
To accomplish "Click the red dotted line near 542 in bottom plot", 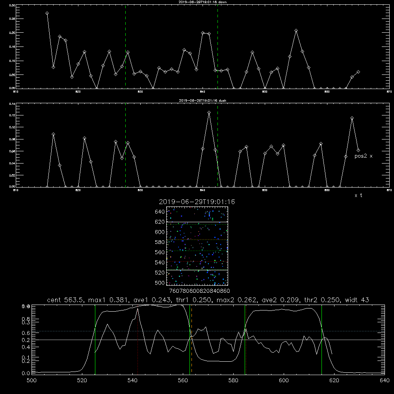I will click(138, 339).
